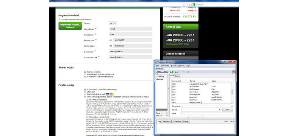Click the browser reload icon
The width and height of the screenshot is (288, 136).
pyautogui.click(x=189, y=5)
